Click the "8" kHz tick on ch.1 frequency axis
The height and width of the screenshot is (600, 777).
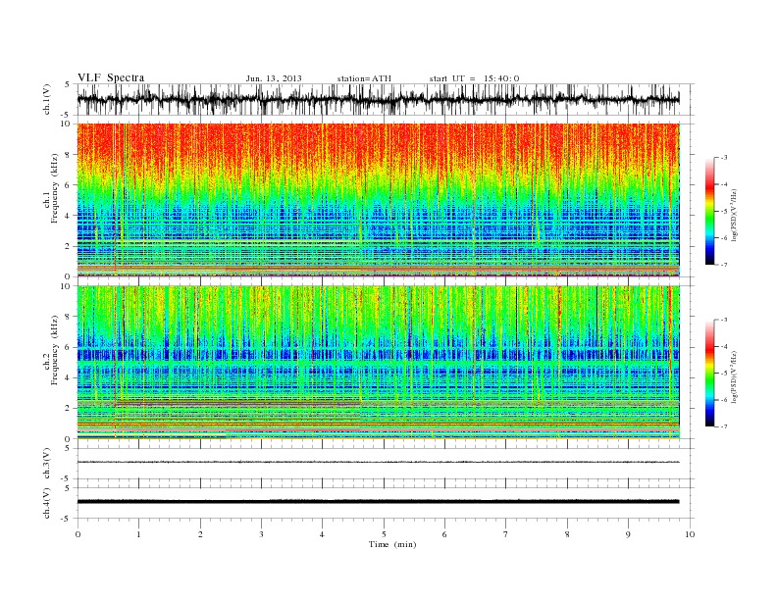point(68,155)
